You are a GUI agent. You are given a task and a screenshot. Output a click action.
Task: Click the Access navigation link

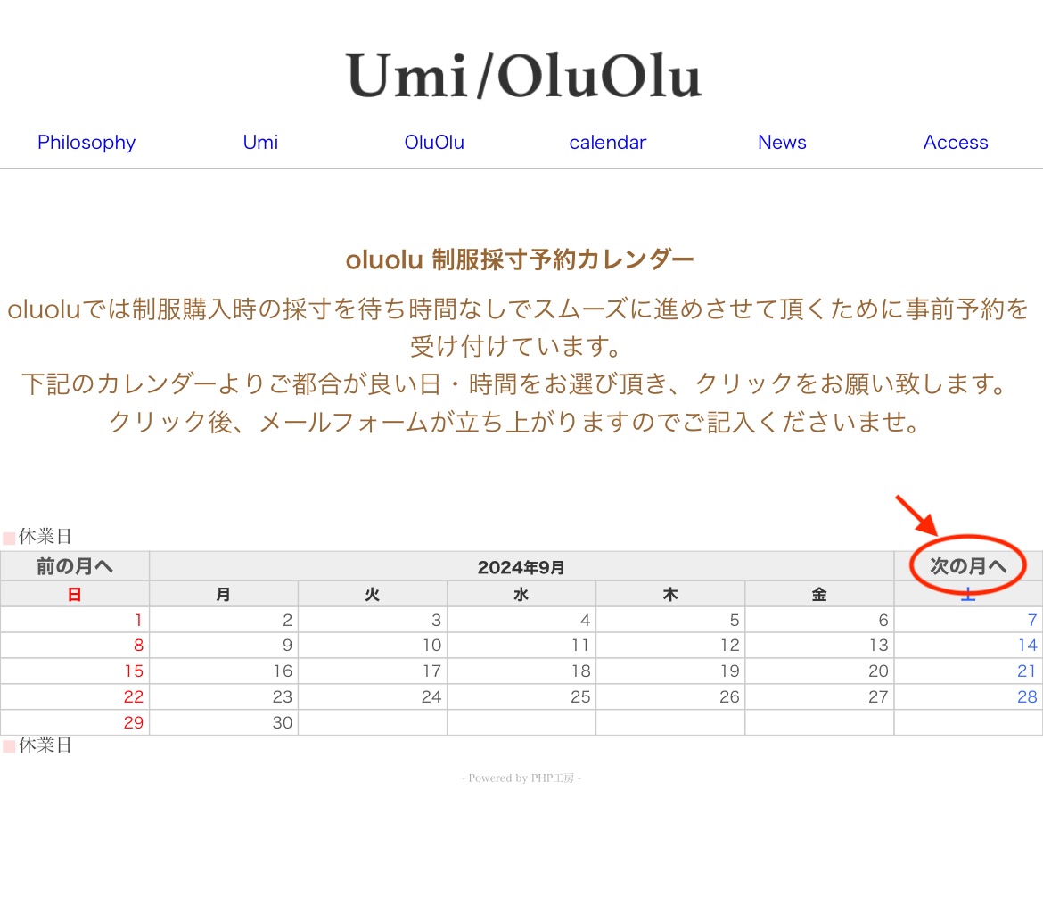click(x=956, y=143)
